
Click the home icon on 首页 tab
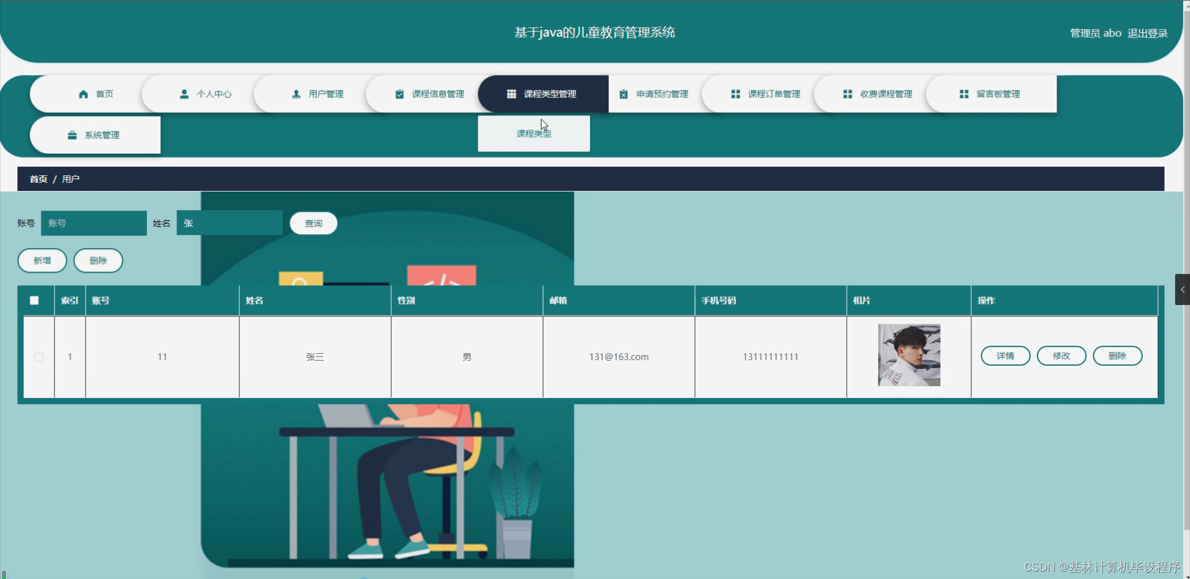pos(84,94)
